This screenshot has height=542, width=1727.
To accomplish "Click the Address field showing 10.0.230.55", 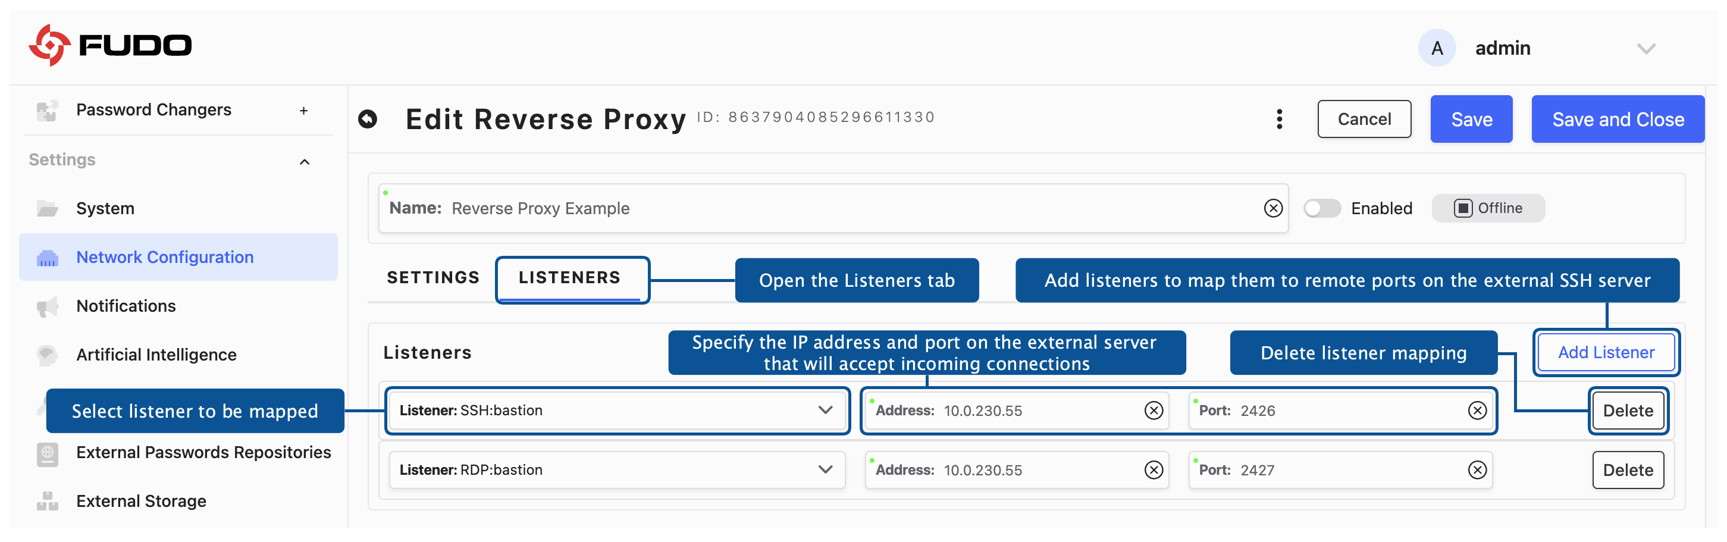I will click(x=1005, y=410).
